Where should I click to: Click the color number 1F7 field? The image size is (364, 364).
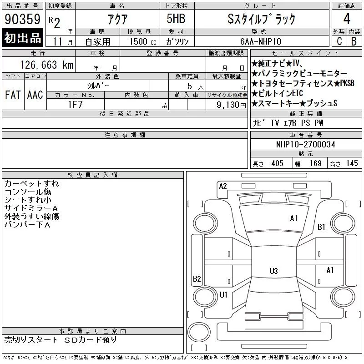pos(75,104)
